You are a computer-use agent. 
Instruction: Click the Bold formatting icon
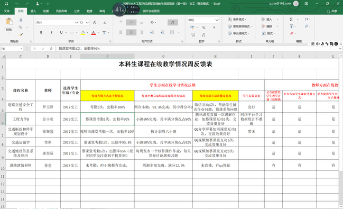41,32
